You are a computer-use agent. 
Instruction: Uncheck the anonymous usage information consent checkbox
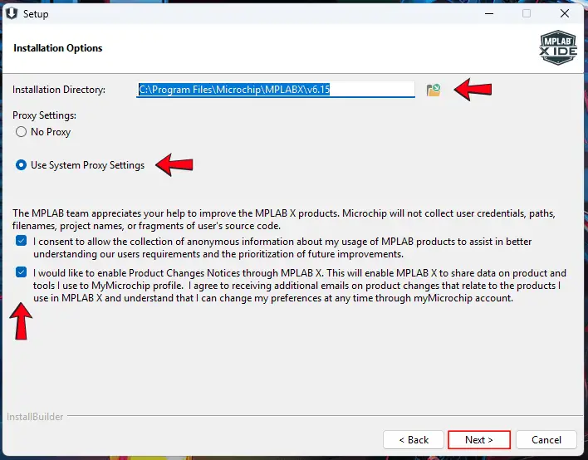pyautogui.click(x=21, y=242)
